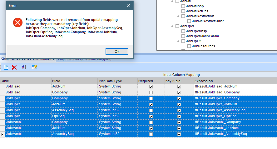Toggle Key Field checkbox for JobHead JobNum
This screenshot has height=149, width=277.
[179, 87]
